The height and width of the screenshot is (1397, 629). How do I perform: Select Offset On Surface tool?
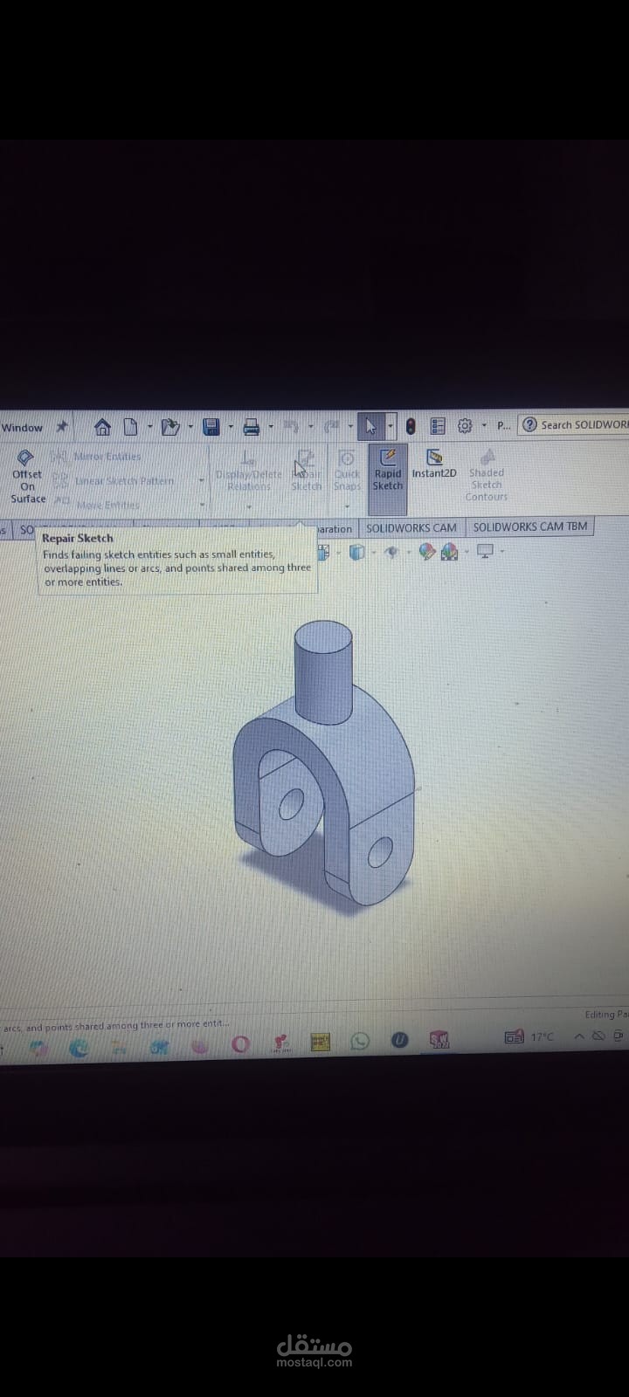point(27,476)
